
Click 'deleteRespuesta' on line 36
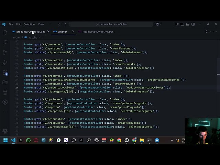pyautogui.click(x=141, y=127)
